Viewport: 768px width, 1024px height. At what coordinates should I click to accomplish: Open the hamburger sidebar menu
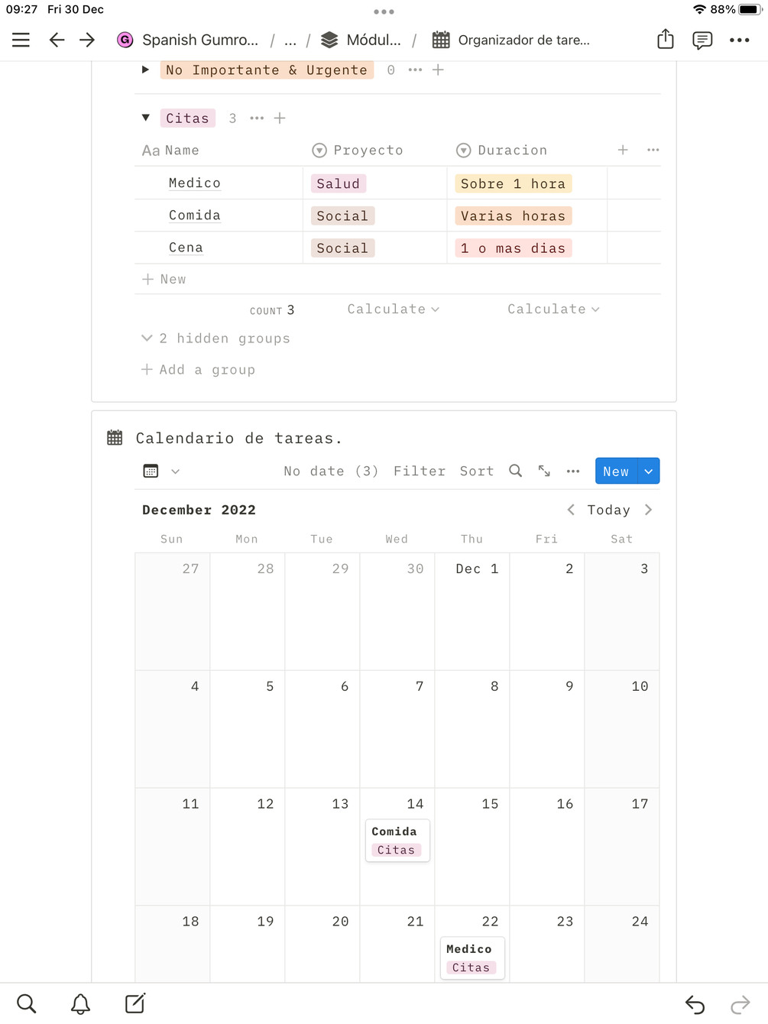21,40
